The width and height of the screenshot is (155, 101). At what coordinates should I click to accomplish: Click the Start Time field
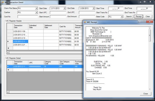pyautogui.click(x=116, y=8)
